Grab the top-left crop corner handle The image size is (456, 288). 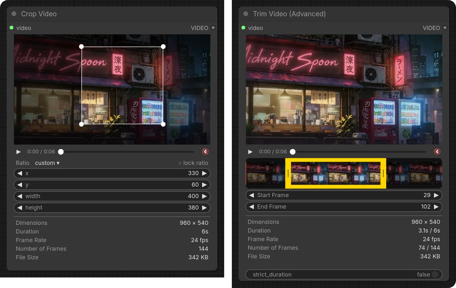[x=81, y=47]
